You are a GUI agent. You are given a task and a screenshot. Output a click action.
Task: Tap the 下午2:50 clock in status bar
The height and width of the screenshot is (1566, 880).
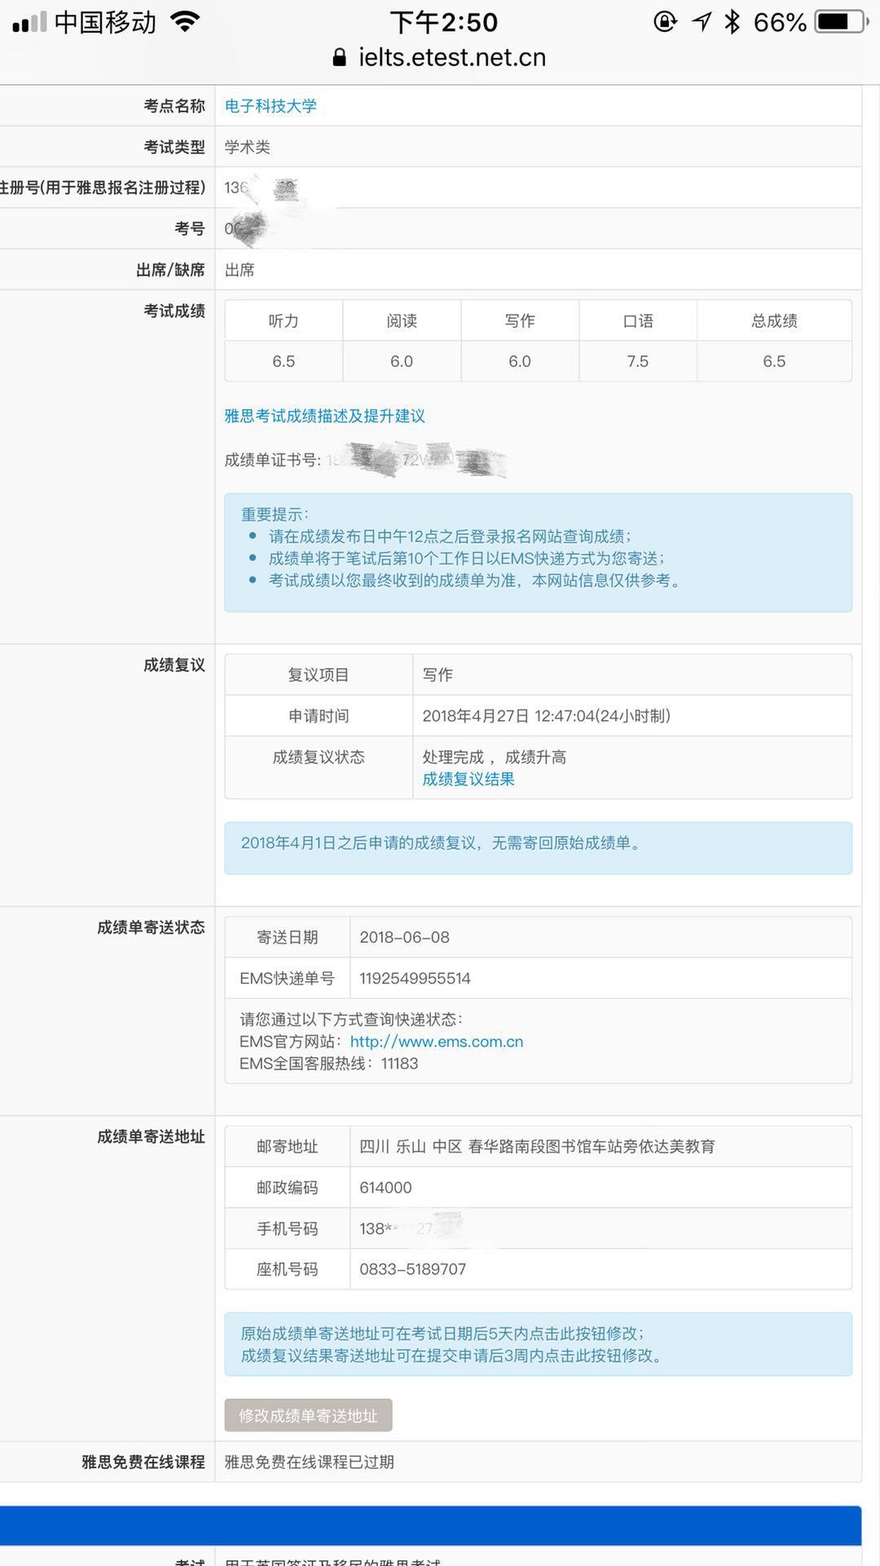(x=443, y=22)
